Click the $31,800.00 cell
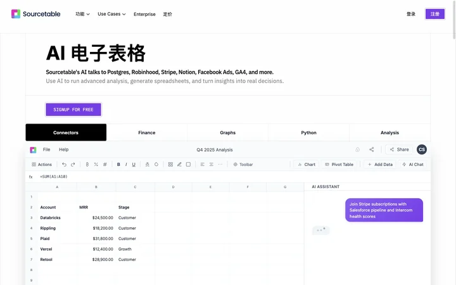This screenshot has width=456, height=285. (x=96, y=239)
